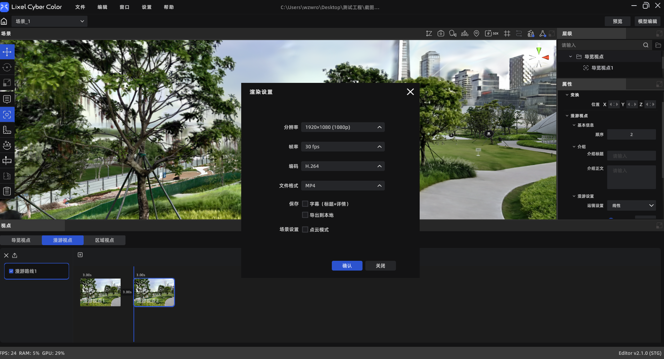The image size is (664, 359).
Task: Select the move tool in left sidebar
Action: point(7,52)
